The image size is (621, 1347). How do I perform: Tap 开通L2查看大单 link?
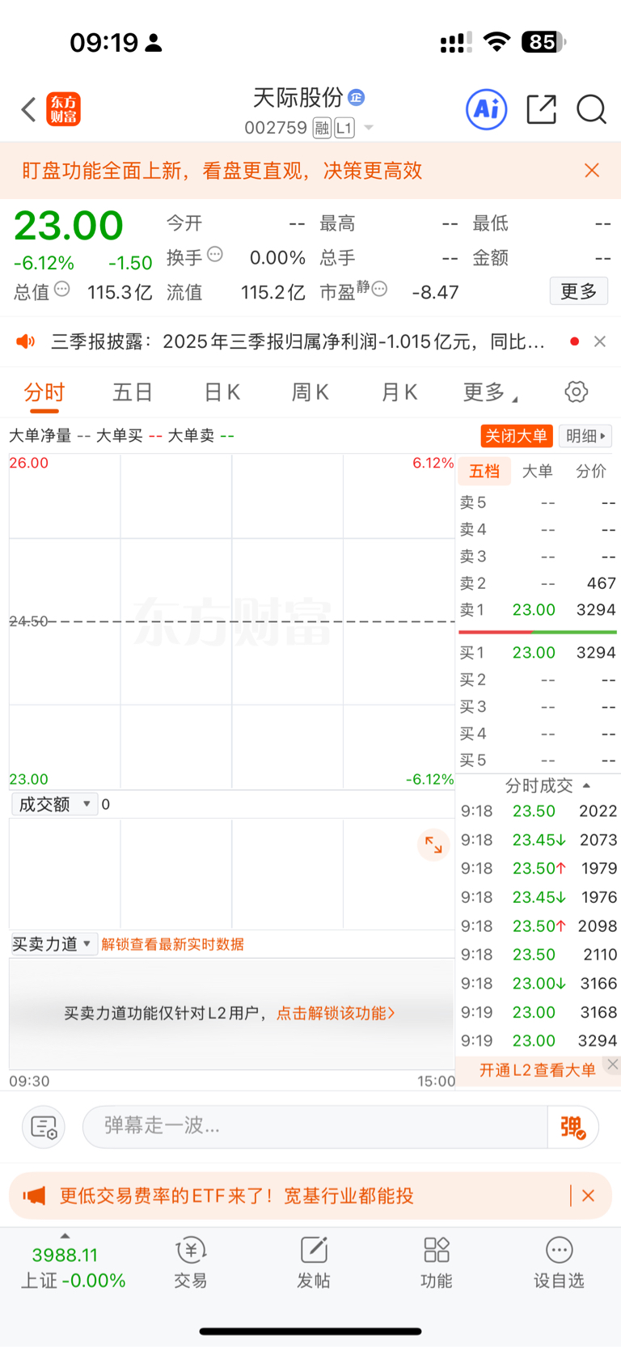point(537,1070)
